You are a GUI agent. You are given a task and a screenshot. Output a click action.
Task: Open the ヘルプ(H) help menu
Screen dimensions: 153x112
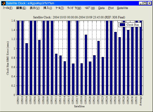coord(90,8)
